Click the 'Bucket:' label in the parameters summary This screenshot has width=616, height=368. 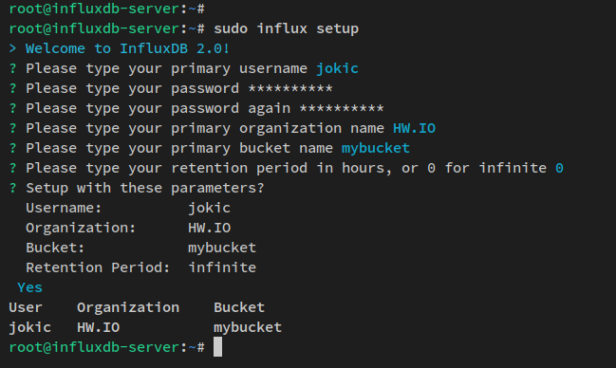tap(55, 248)
